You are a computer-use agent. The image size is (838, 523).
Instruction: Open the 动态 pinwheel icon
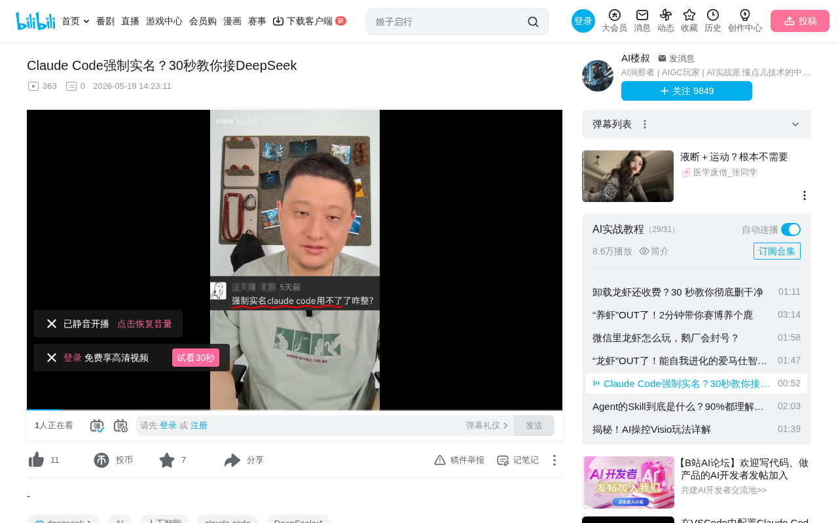[x=666, y=21]
